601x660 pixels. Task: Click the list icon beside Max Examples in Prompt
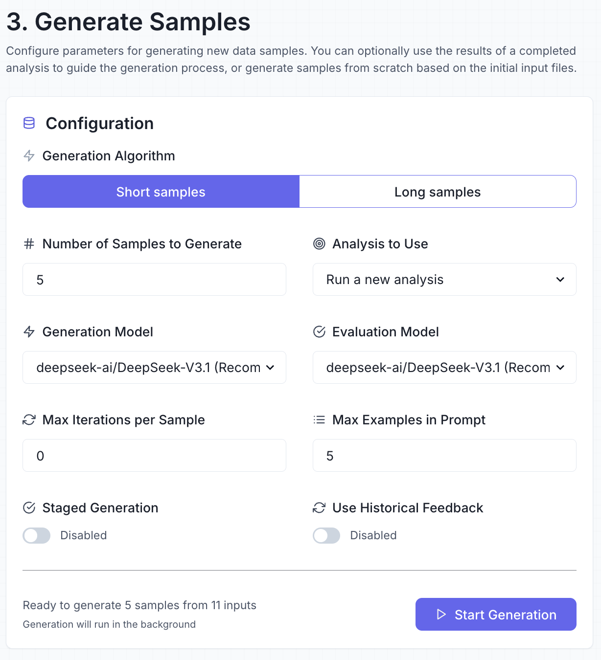(319, 419)
